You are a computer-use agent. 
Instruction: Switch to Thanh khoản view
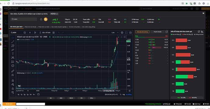tap(158, 32)
